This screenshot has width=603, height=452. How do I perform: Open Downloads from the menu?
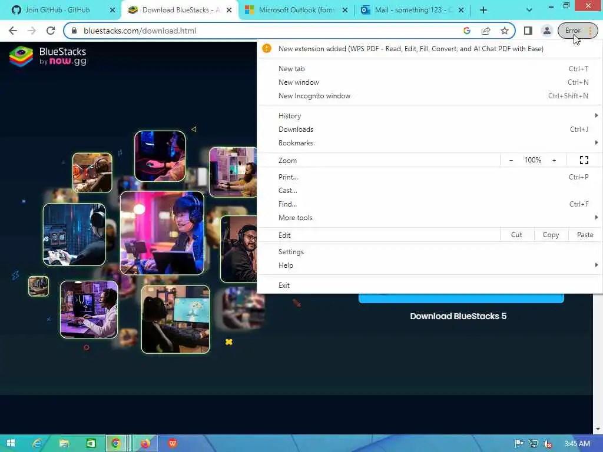[429, 129]
